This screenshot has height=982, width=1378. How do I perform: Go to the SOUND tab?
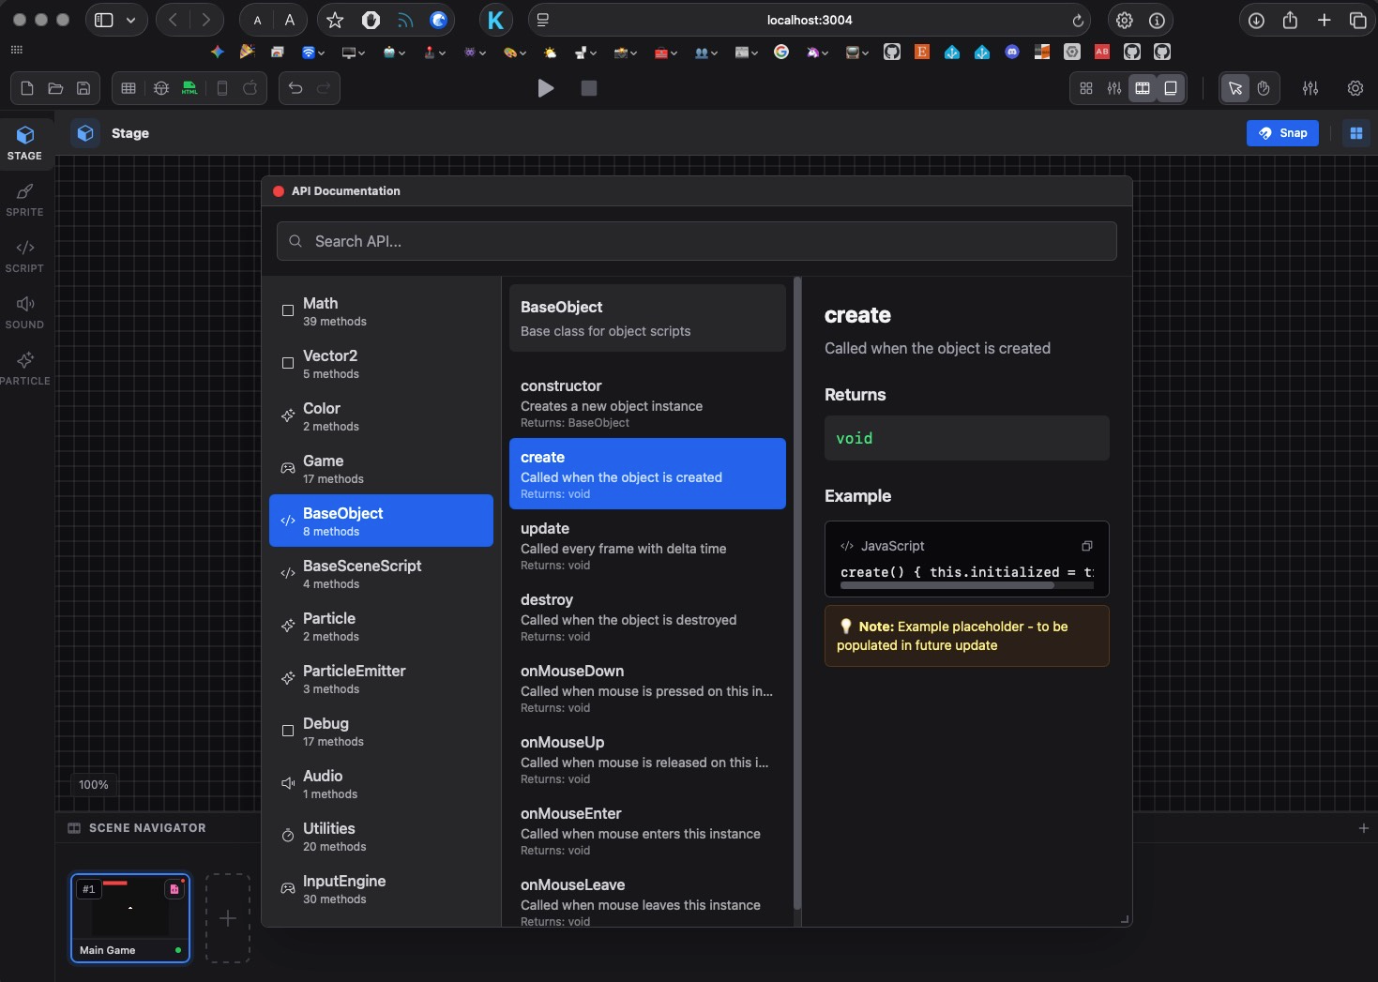[25, 312]
